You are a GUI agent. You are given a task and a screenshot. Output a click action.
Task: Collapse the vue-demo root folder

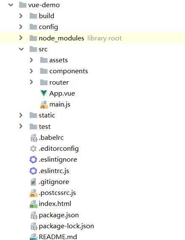11,5
